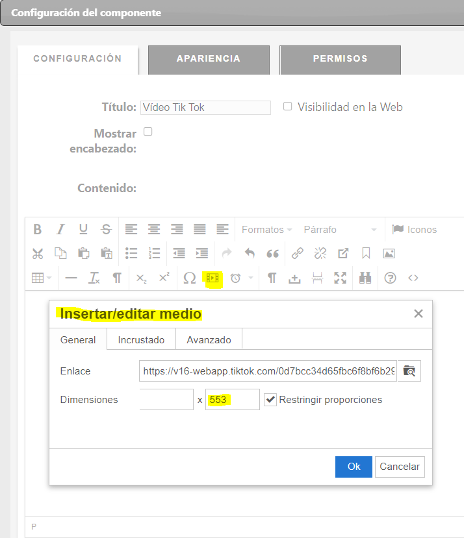Increase paragraph indent

pyautogui.click(x=201, y=254)
